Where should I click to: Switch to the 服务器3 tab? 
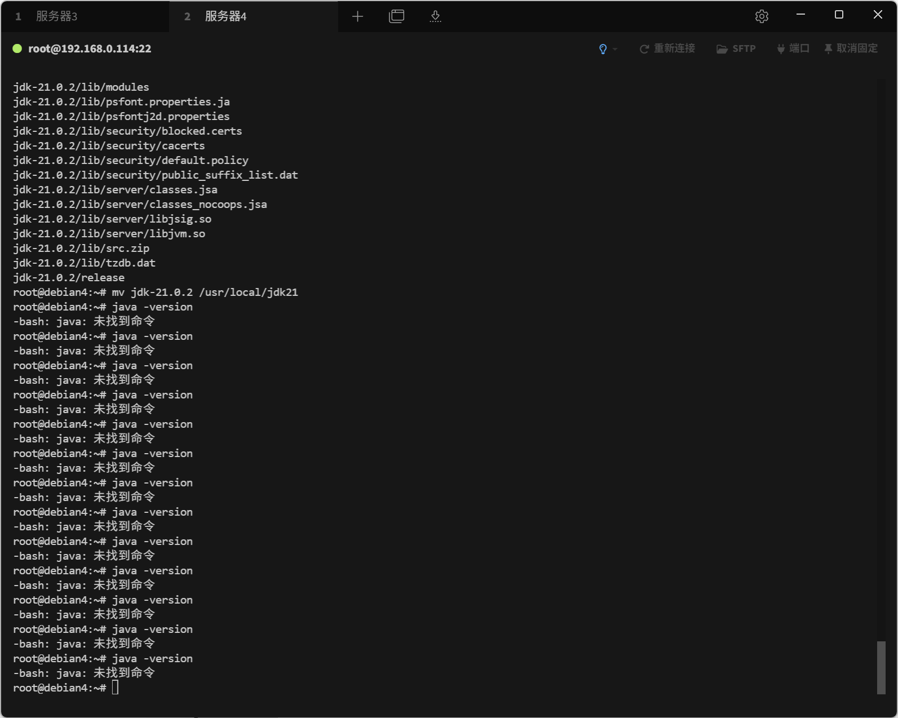[85, 16]
